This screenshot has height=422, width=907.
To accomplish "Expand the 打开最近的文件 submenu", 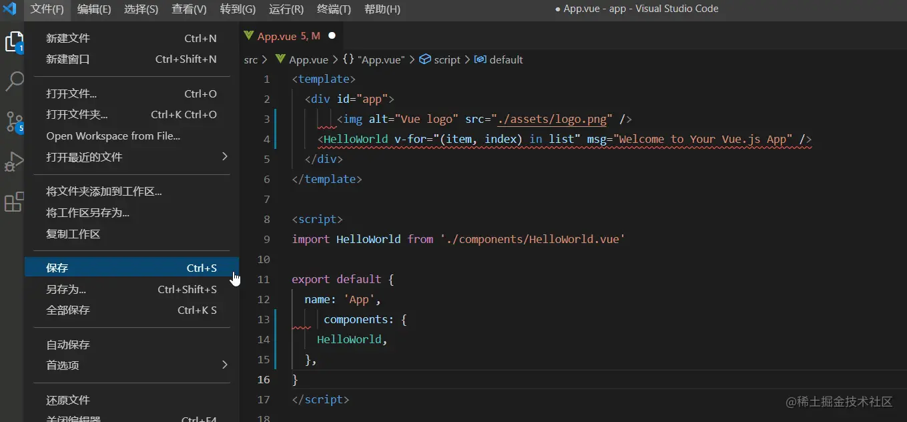I will [131, 157].
